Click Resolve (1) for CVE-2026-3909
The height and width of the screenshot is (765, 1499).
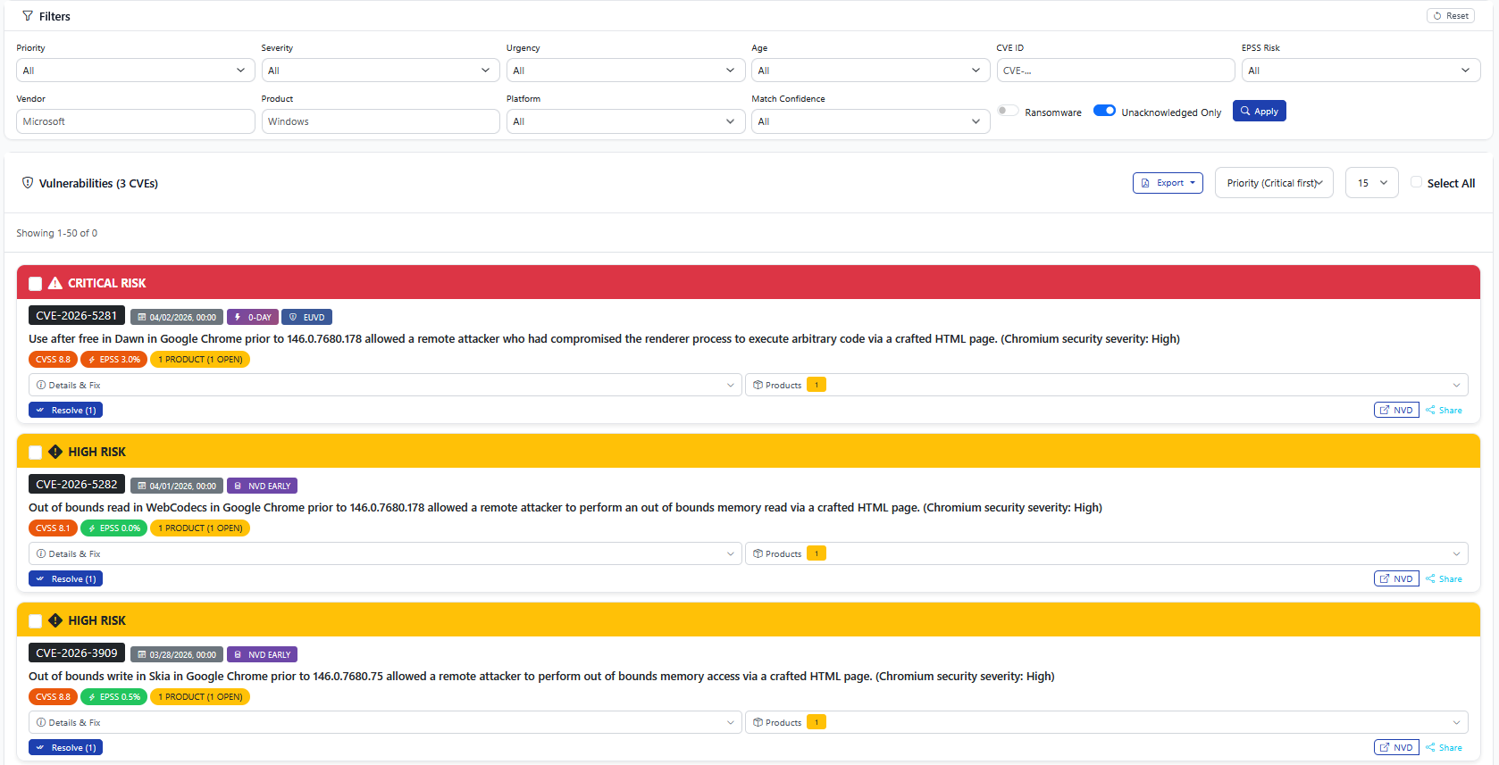coord(65,748)
